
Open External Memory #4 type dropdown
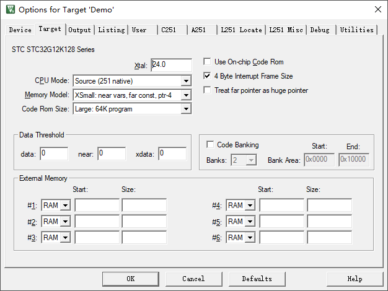click(250, 206)
